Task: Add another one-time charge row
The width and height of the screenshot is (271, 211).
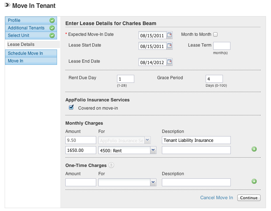Action: coord(254,181)
